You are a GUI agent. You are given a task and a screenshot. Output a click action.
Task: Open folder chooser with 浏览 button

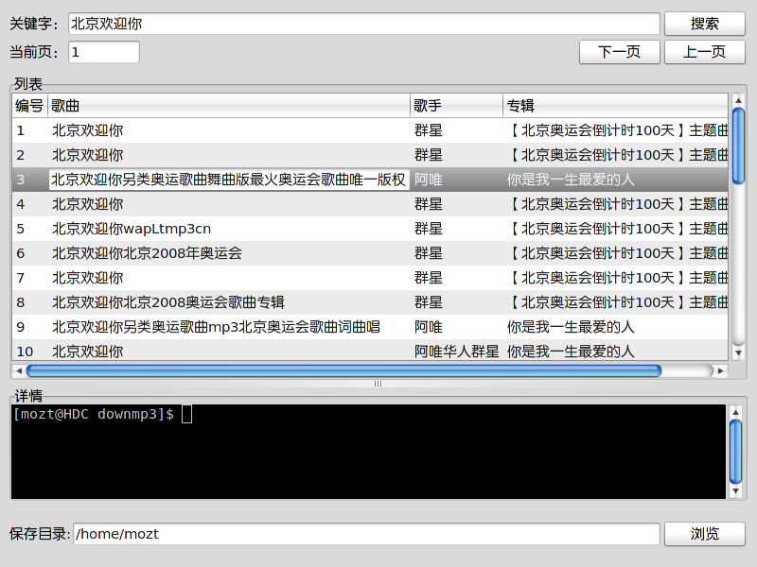(704, 534)
